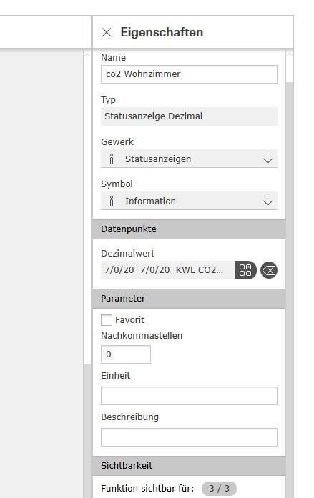Open the Symbol Information dropdown
314x498 pixels.
point(189,201)
